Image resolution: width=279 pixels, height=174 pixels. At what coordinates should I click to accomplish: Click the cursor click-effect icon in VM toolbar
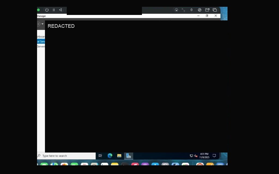pyautogui.click(x=176, y=10)
